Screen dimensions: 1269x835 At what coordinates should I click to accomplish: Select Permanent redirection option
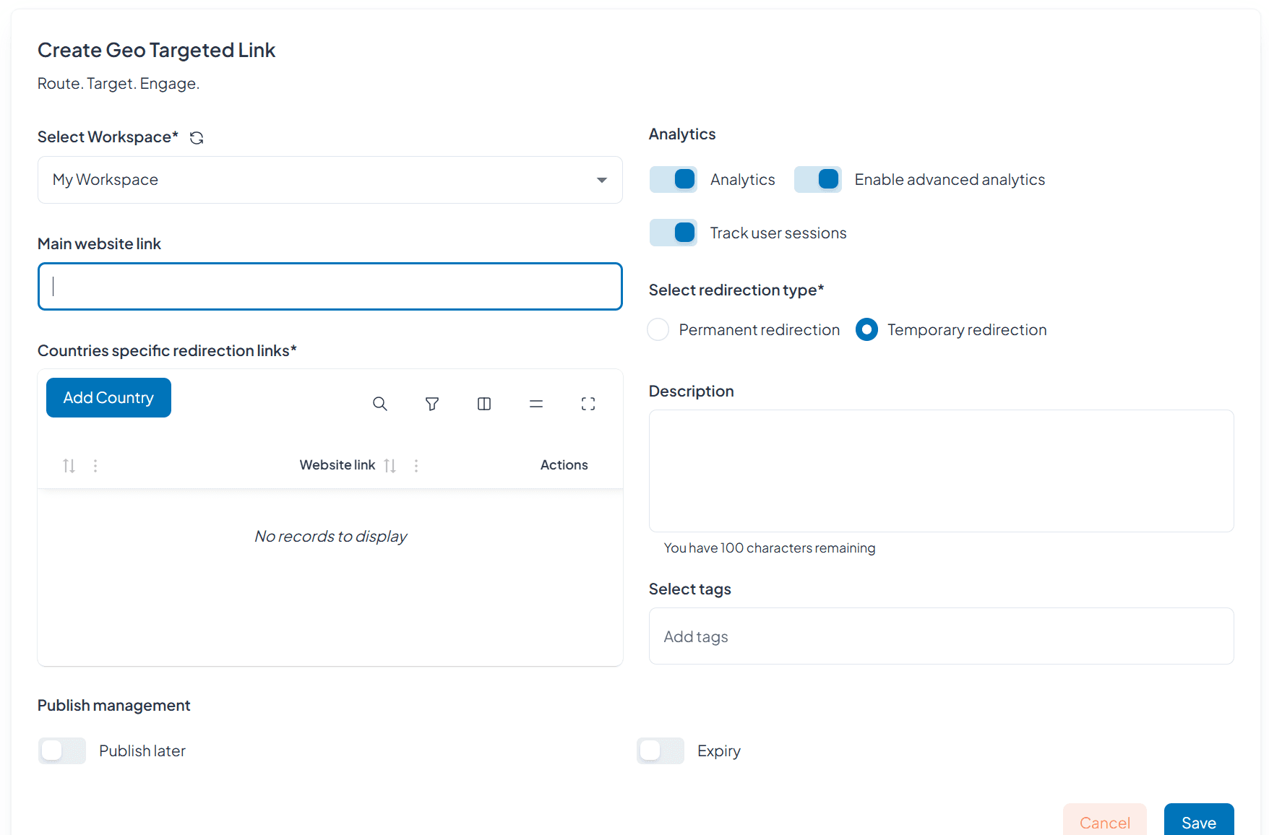[658, 329]
